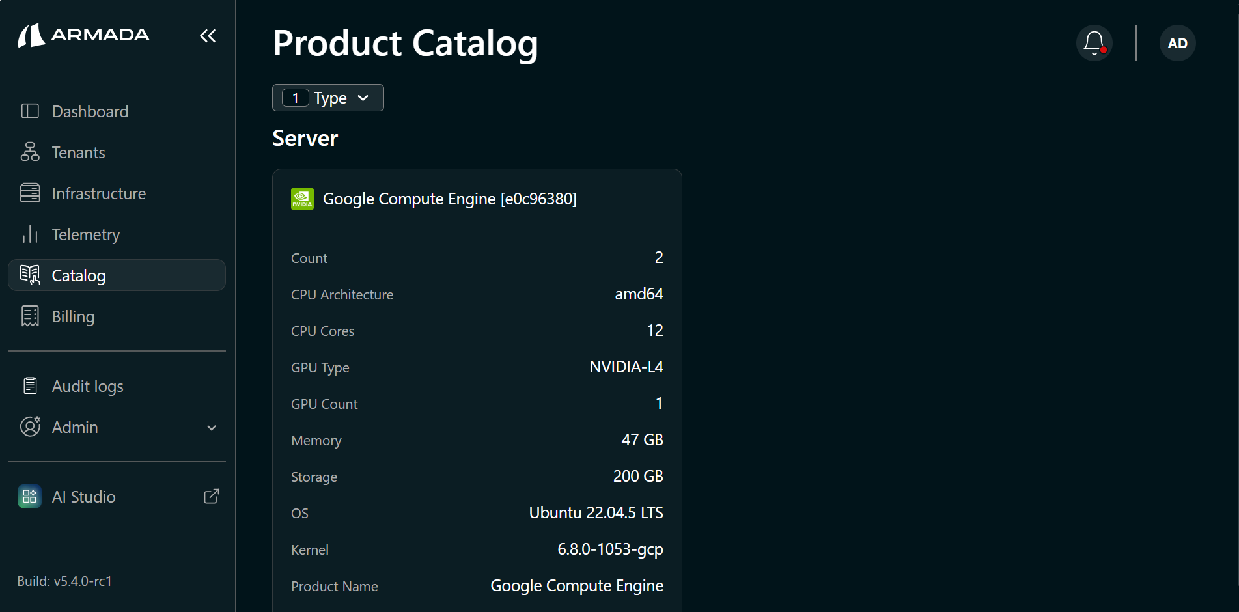Open notifications bell

[x=1094, y=43]
